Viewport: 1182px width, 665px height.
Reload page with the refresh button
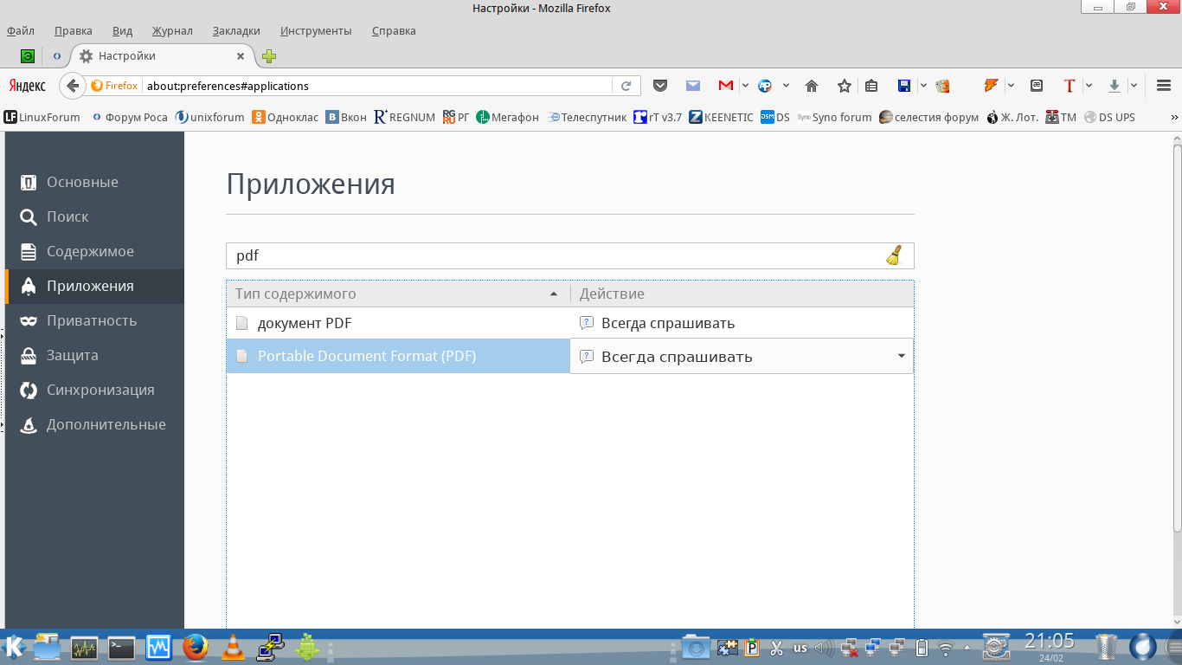tap(626, 86)
